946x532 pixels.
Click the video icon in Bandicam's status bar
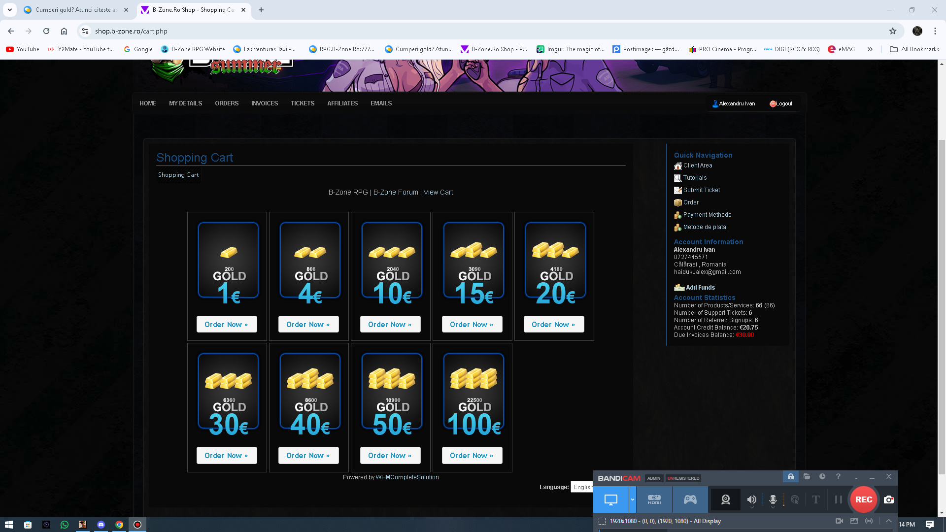click(840, 521)
